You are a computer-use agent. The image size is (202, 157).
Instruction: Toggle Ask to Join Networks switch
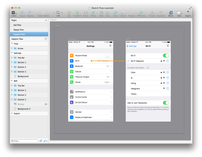(x=166, y=103)
